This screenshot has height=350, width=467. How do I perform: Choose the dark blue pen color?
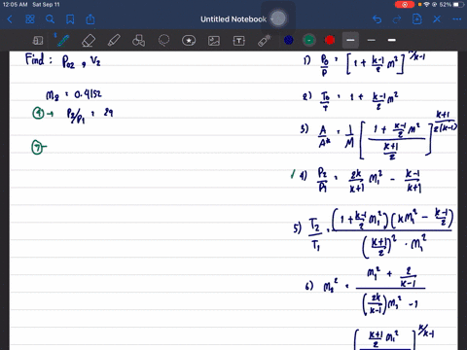[289, 40]
